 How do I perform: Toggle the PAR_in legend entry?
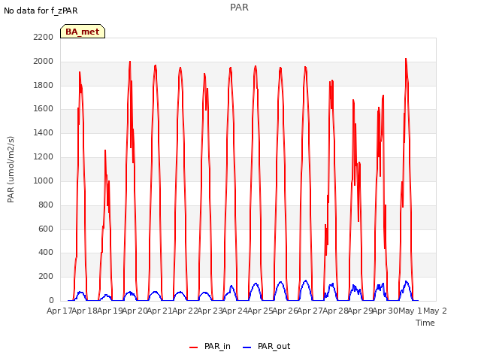[210, 346]
